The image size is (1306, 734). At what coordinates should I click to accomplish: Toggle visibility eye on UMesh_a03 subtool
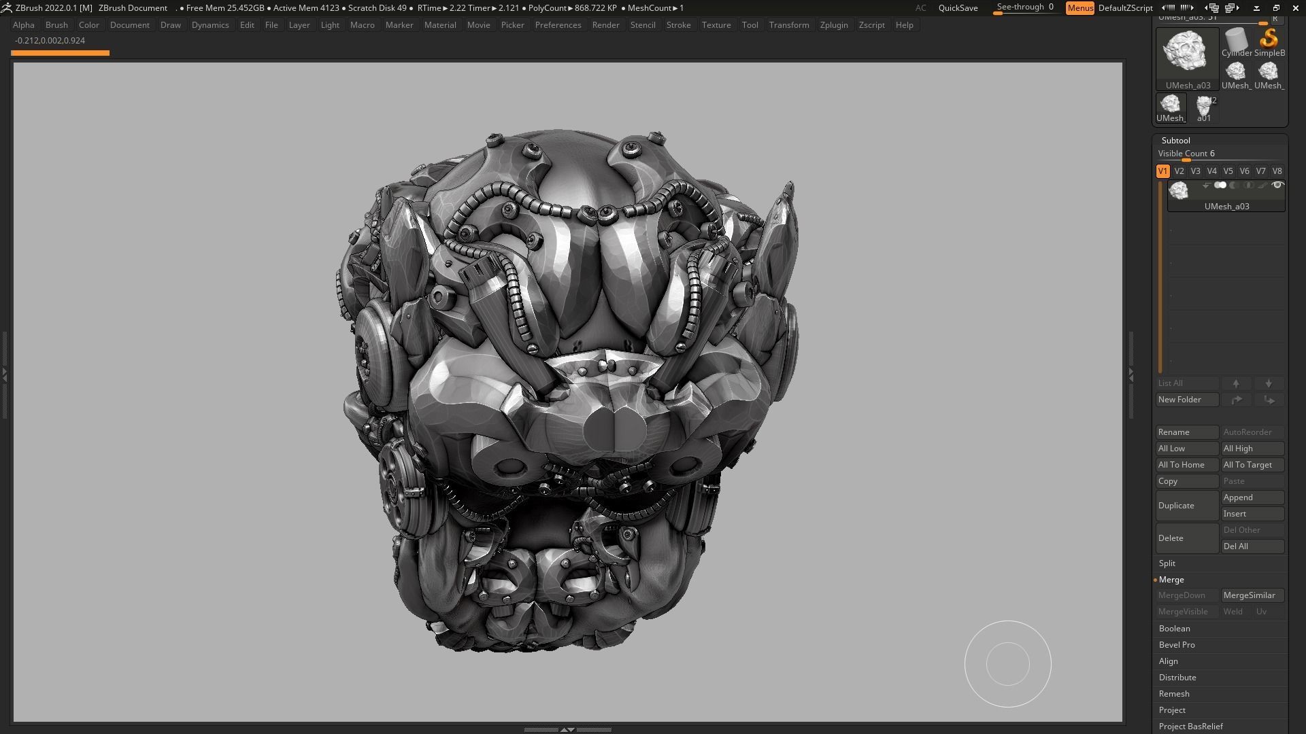click(x=1278, y=185)
